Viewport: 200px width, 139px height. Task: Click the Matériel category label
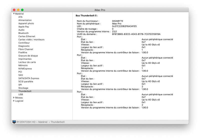point(19,14)
